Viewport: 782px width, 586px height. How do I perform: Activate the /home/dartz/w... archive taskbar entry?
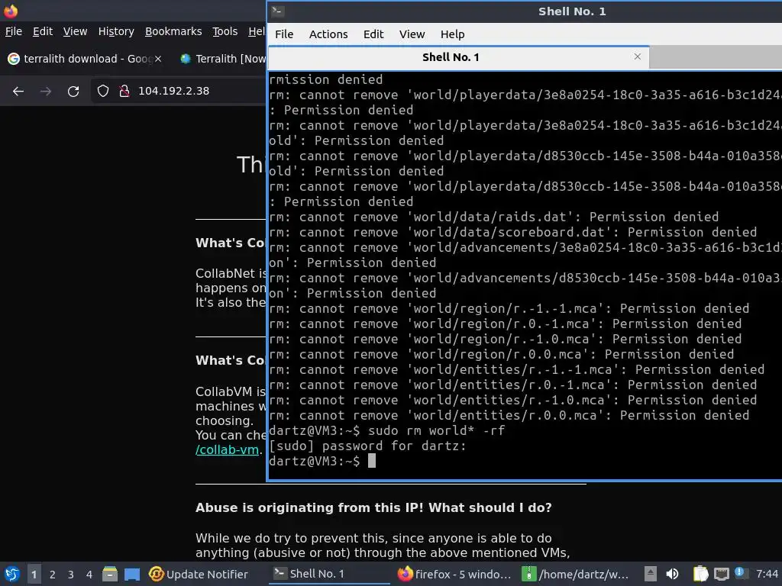click(574, 575)
